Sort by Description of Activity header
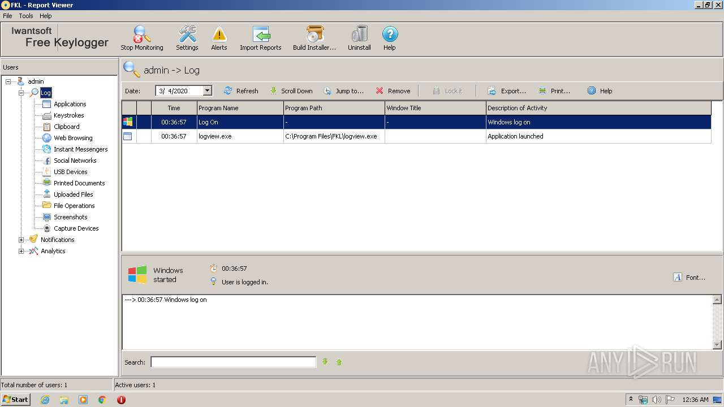 pyautogui.click(x=598, y=108)
